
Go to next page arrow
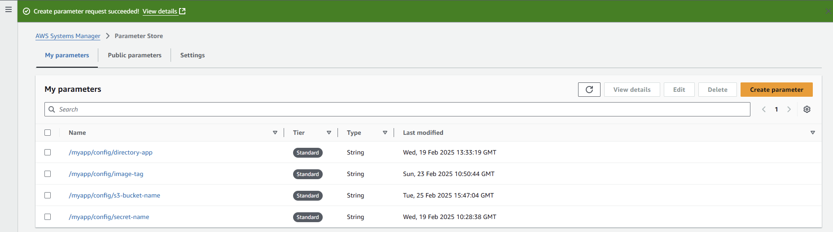789,109
